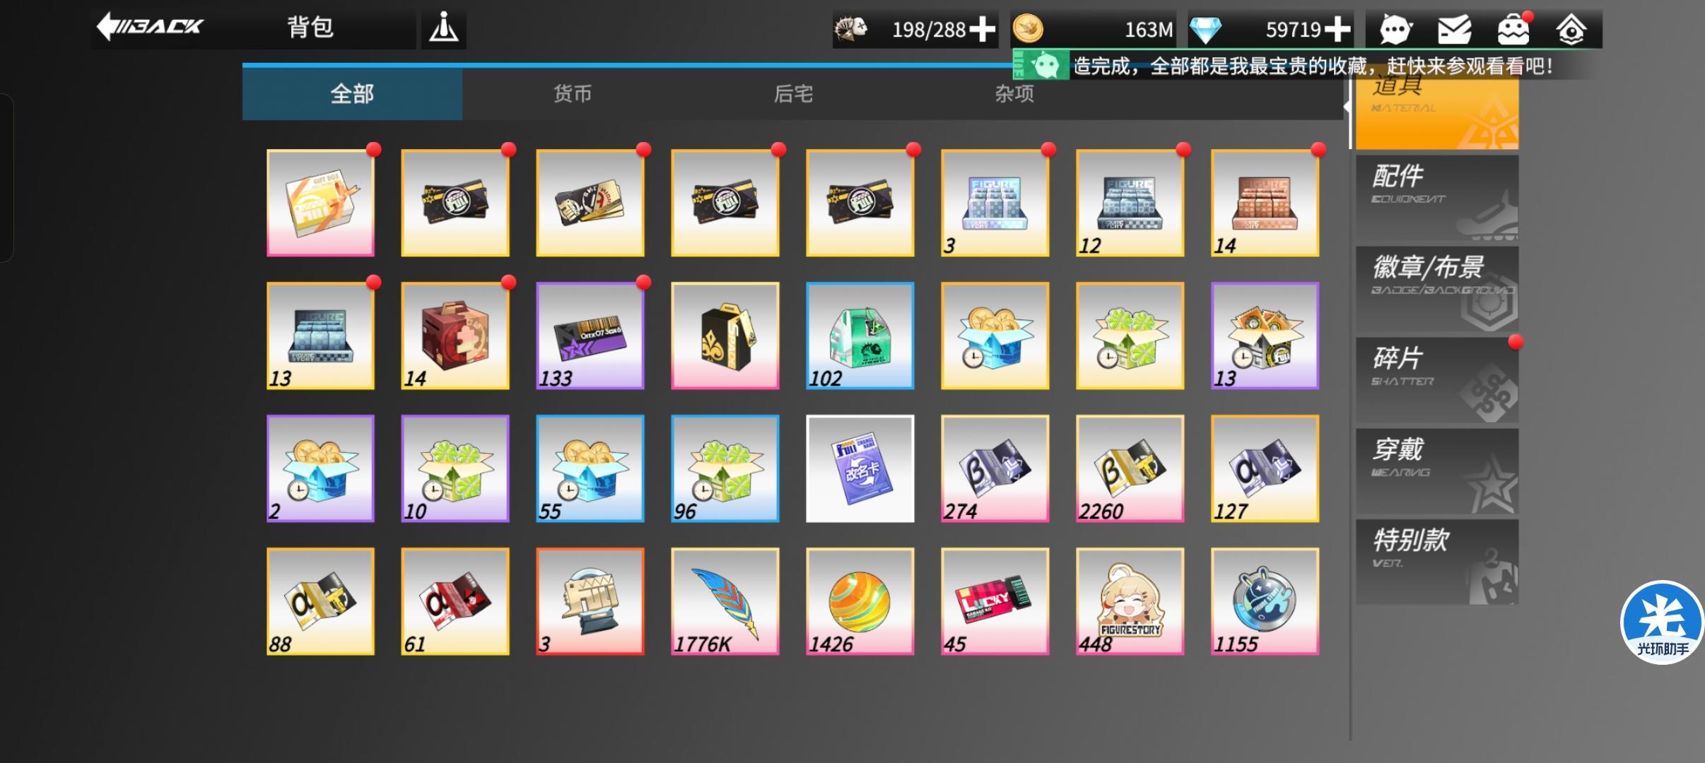Switch to the 货币 tab
Viewport: 1705px width, 763px height.
[x=573, y=94]
